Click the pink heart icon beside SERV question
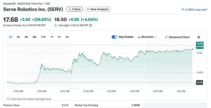The image size is (211, 108). [182, 10]
